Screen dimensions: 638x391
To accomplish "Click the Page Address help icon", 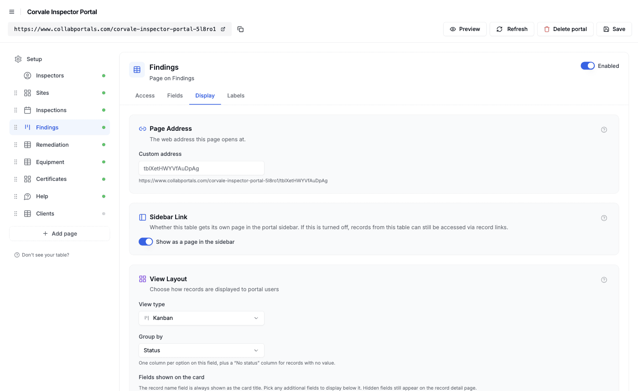I will coord(604,130).
